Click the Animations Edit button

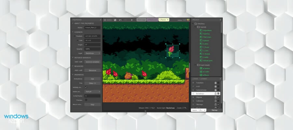click(x=92, y=79)
